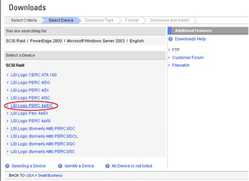Screen dimensions: 249x181
Task: Click arrow bullet beside Filewatch
Action: 169,65
